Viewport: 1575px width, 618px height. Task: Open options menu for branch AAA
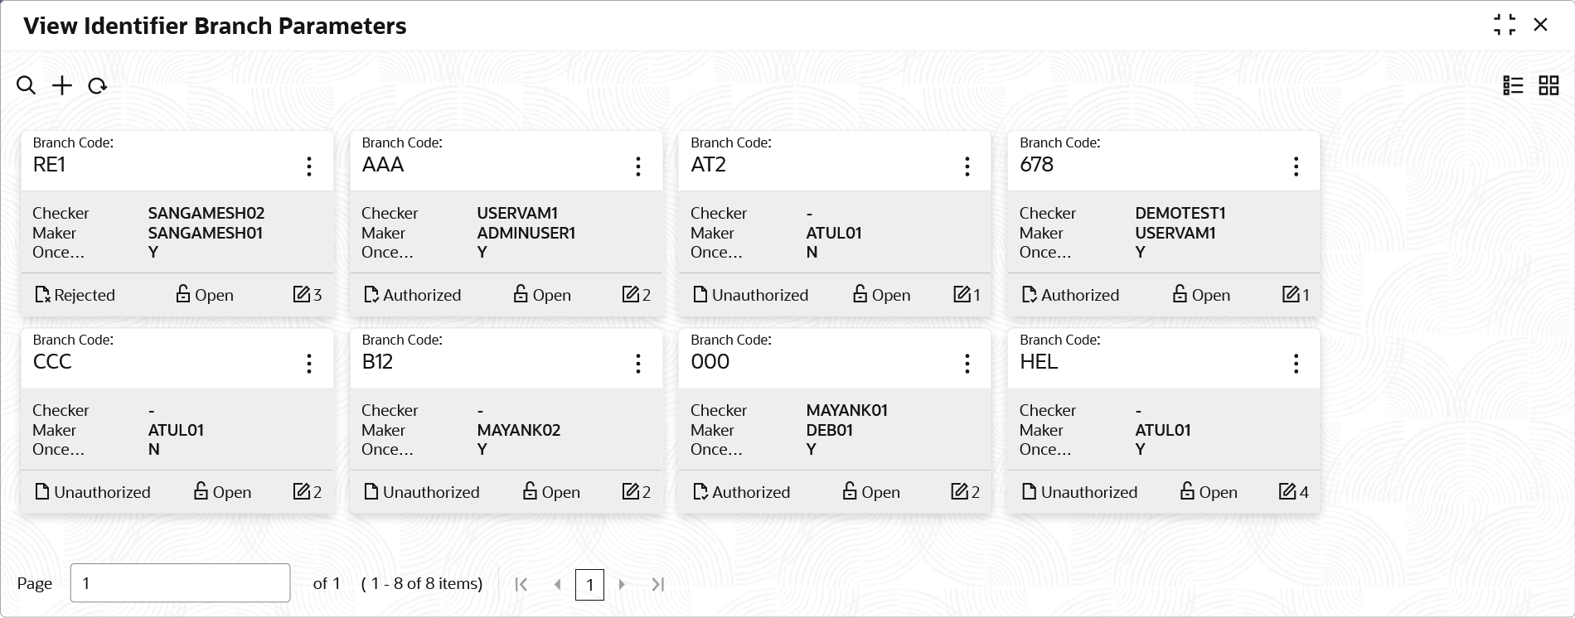coord(638,167)
